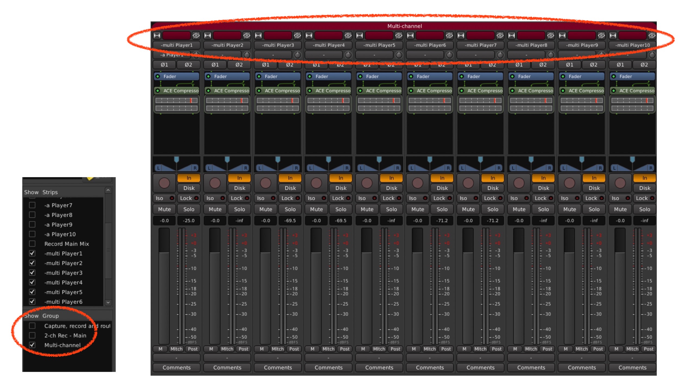
Task: Enable Iso on -multi Player1
Action: pyautogui.click(x=165, y=198)
